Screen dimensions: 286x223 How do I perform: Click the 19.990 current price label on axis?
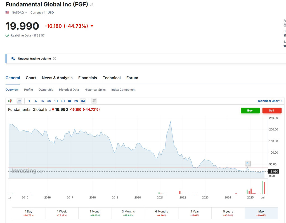[273, 171]
